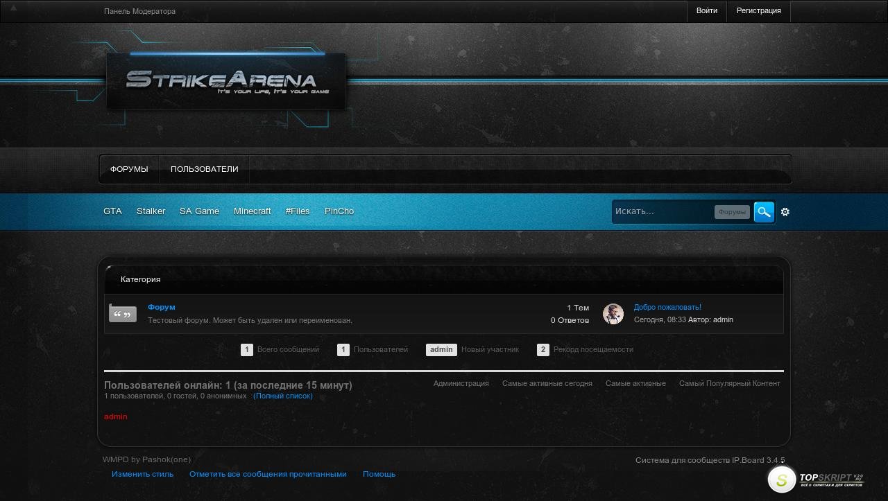Open the Добро пожаловать! topic link

(x=667, y=307)
